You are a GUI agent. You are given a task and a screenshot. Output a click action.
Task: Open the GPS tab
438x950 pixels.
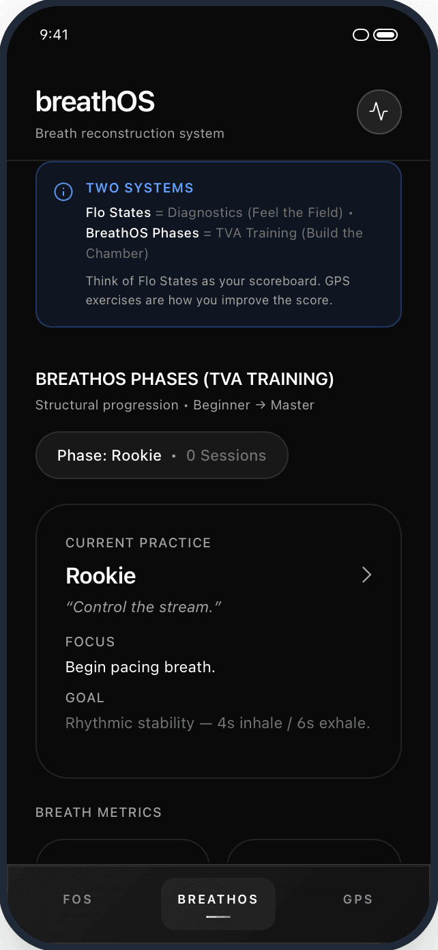(x=357, y=899)
